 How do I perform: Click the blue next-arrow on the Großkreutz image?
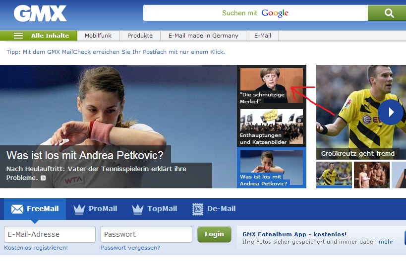coord(391,112)
